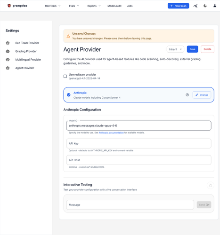Click the Reports menu chevron
Screen dimensions: 220x235
click(x=99, y=6)
